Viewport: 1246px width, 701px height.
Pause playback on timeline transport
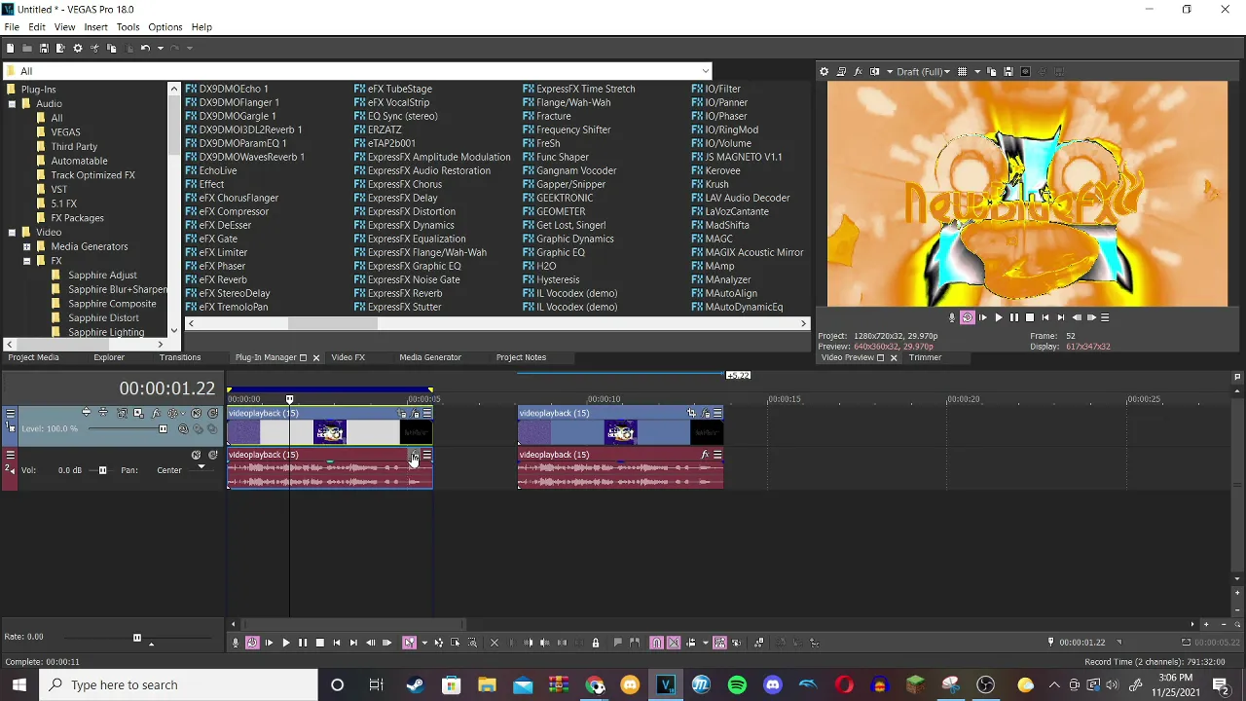303,643
